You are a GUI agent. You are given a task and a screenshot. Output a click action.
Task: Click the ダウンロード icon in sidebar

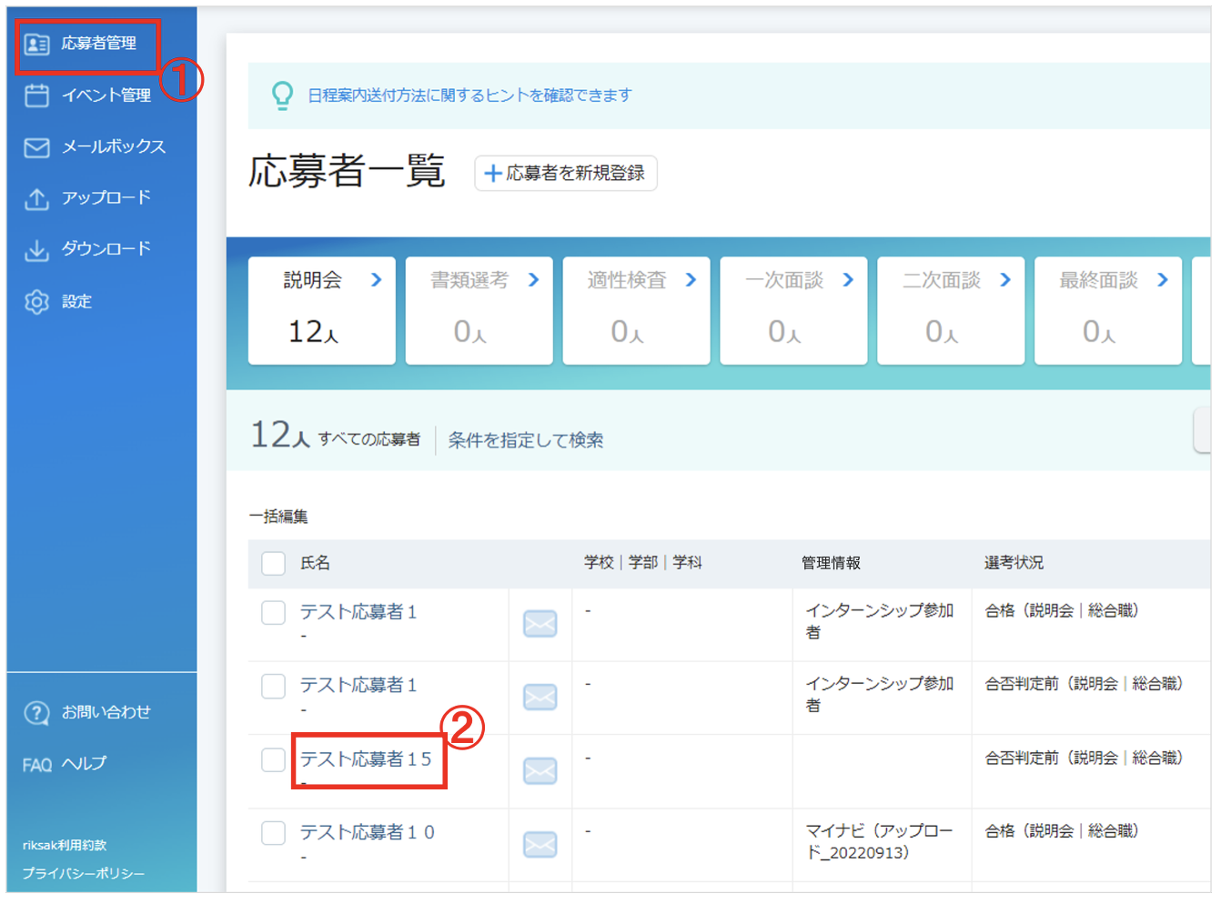click(36, 250)
